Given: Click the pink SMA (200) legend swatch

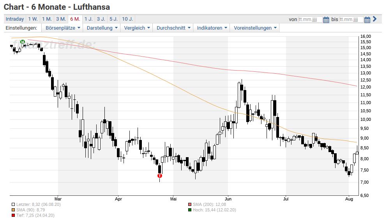Looking at the screenshot, I should (190, 204).
